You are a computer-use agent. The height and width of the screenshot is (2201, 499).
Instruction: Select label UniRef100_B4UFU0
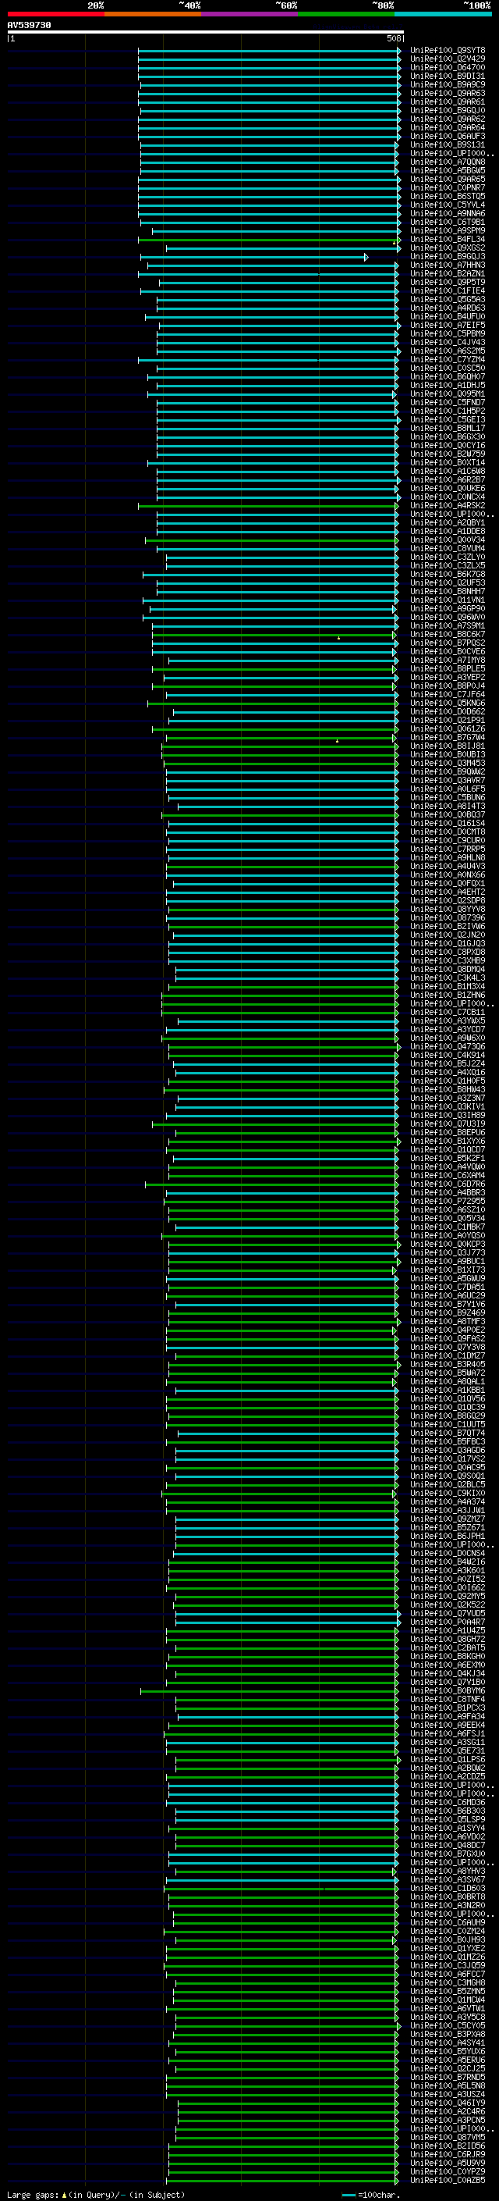(448, 317)
